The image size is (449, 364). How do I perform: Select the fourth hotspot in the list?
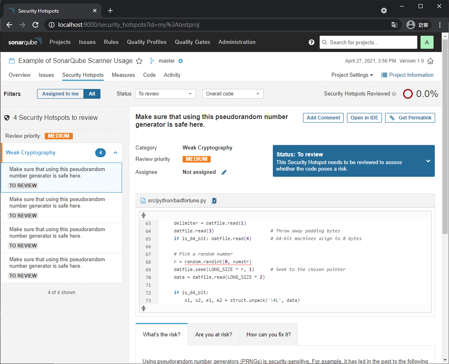(61, 268)
